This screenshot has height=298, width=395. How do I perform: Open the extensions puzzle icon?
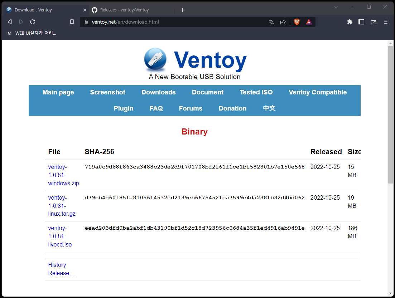(x=350, y=22)
